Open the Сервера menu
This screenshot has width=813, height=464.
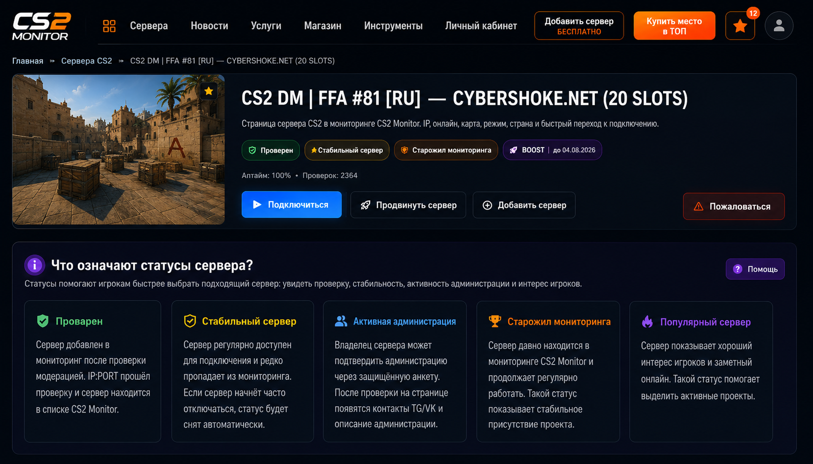click(x=148, y=26)
